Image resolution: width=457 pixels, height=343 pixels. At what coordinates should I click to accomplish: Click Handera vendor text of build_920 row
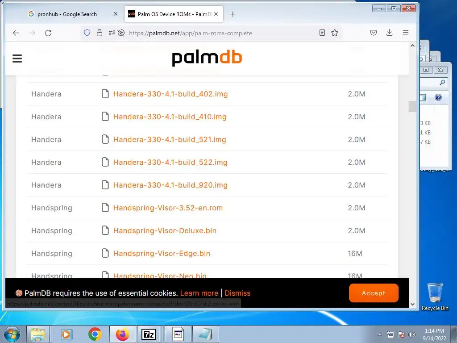[46, 185]
